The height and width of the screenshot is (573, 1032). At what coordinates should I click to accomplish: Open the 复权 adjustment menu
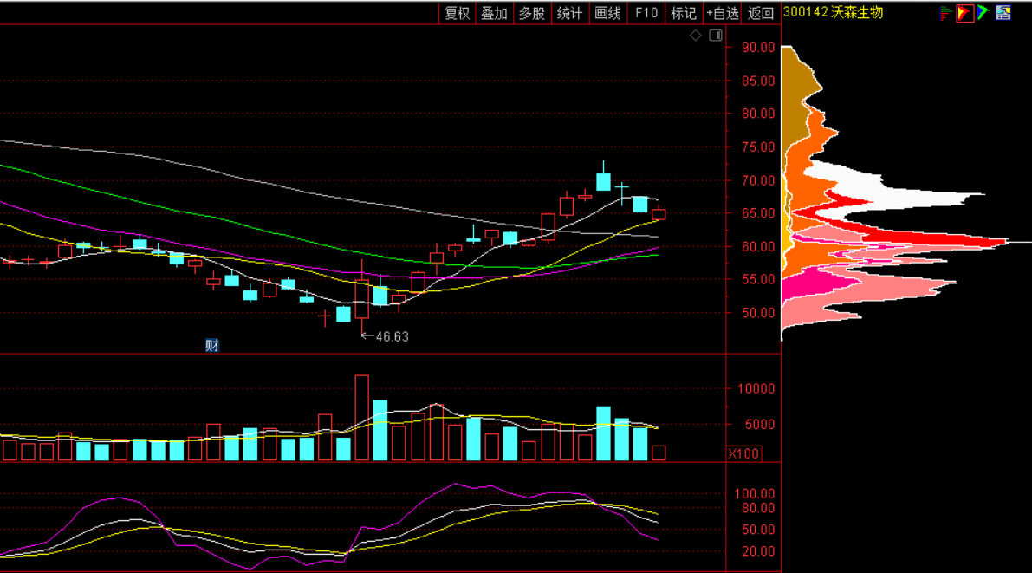pyautogui.click(x=457, y=13)
